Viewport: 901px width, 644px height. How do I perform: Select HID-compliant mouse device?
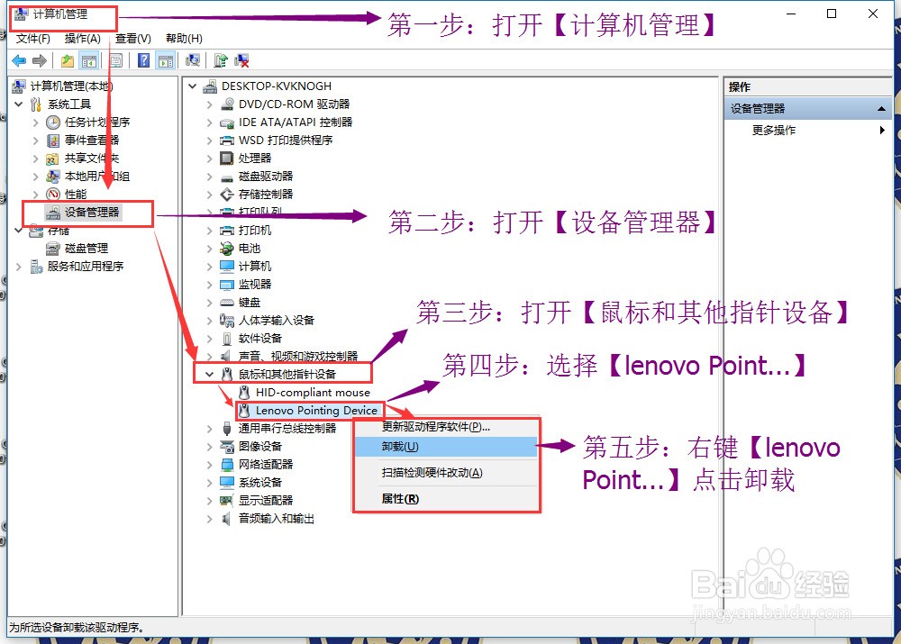click(x=313, y=393)
